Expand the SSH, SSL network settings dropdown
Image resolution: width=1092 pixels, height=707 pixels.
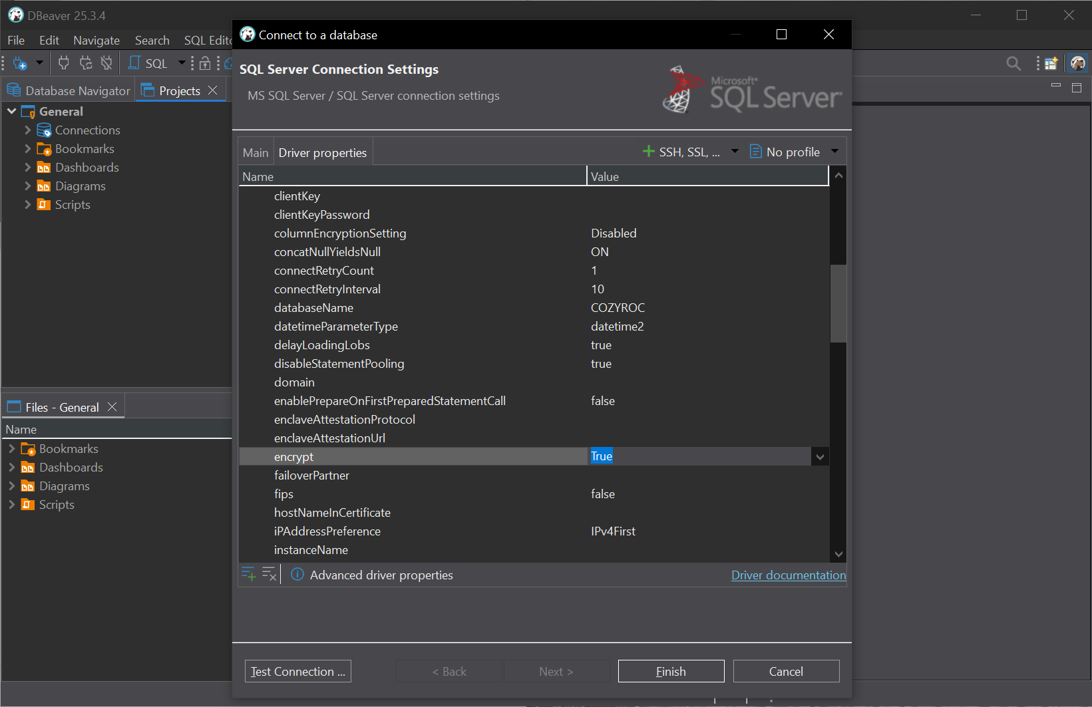[x=735, y=152]
